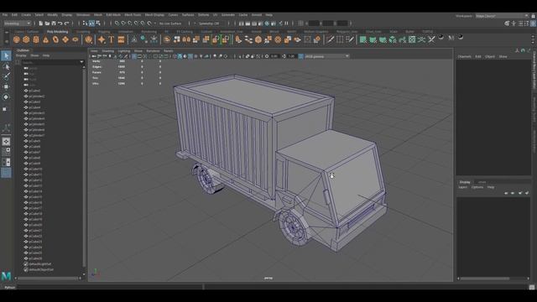Click the layer editor horizontal scrollbar
The image size is (537, 302).
(485, 279)
